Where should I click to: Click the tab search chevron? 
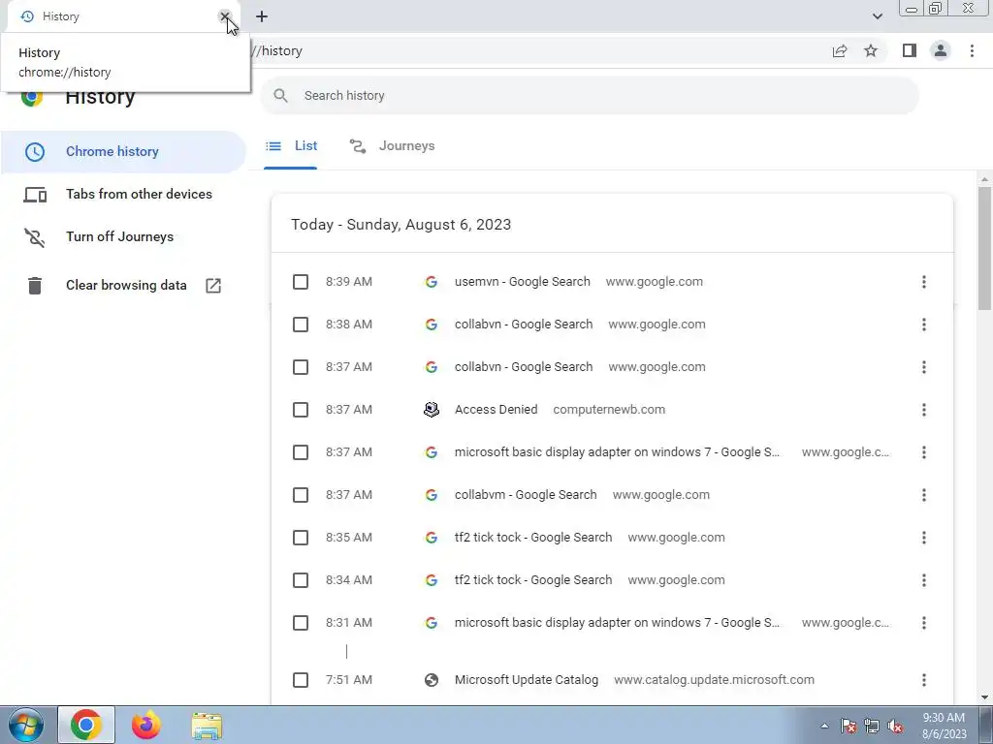click(877, 16)
